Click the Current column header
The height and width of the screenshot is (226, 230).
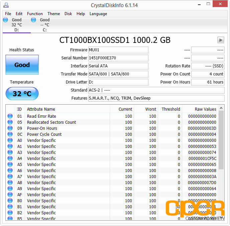click(122, 109)
